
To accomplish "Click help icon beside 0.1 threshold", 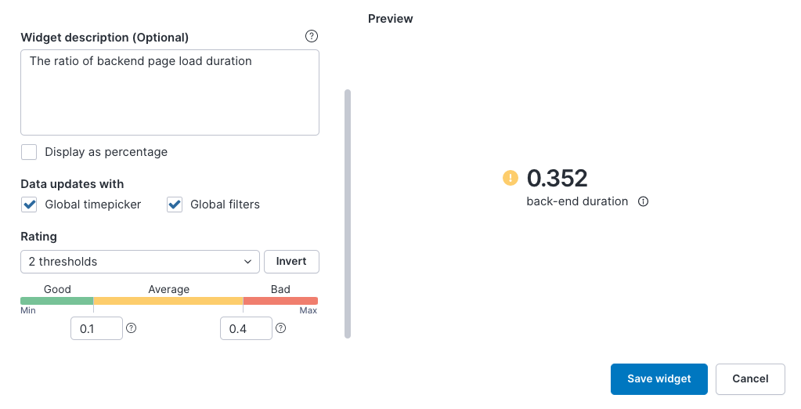I will (x=132, y=328).
